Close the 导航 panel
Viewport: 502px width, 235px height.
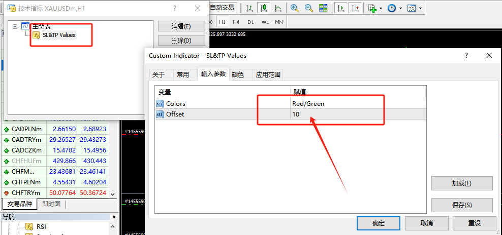tap(114, 217)
